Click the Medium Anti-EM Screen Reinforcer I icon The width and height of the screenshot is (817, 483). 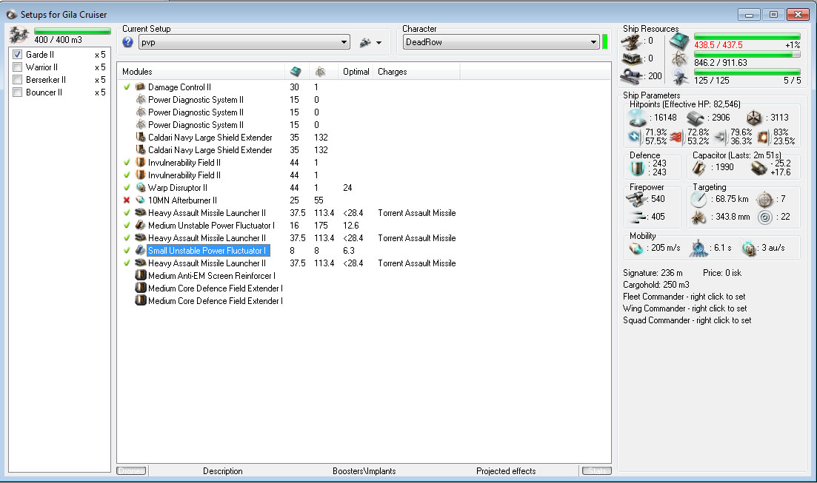coord(140,275)
